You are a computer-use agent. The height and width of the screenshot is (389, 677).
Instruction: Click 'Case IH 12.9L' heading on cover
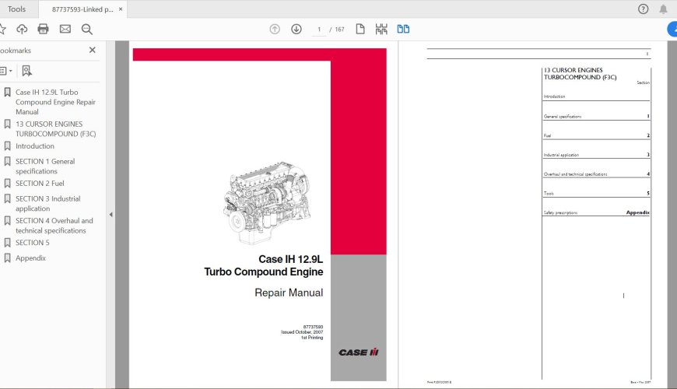click(290, 259)
